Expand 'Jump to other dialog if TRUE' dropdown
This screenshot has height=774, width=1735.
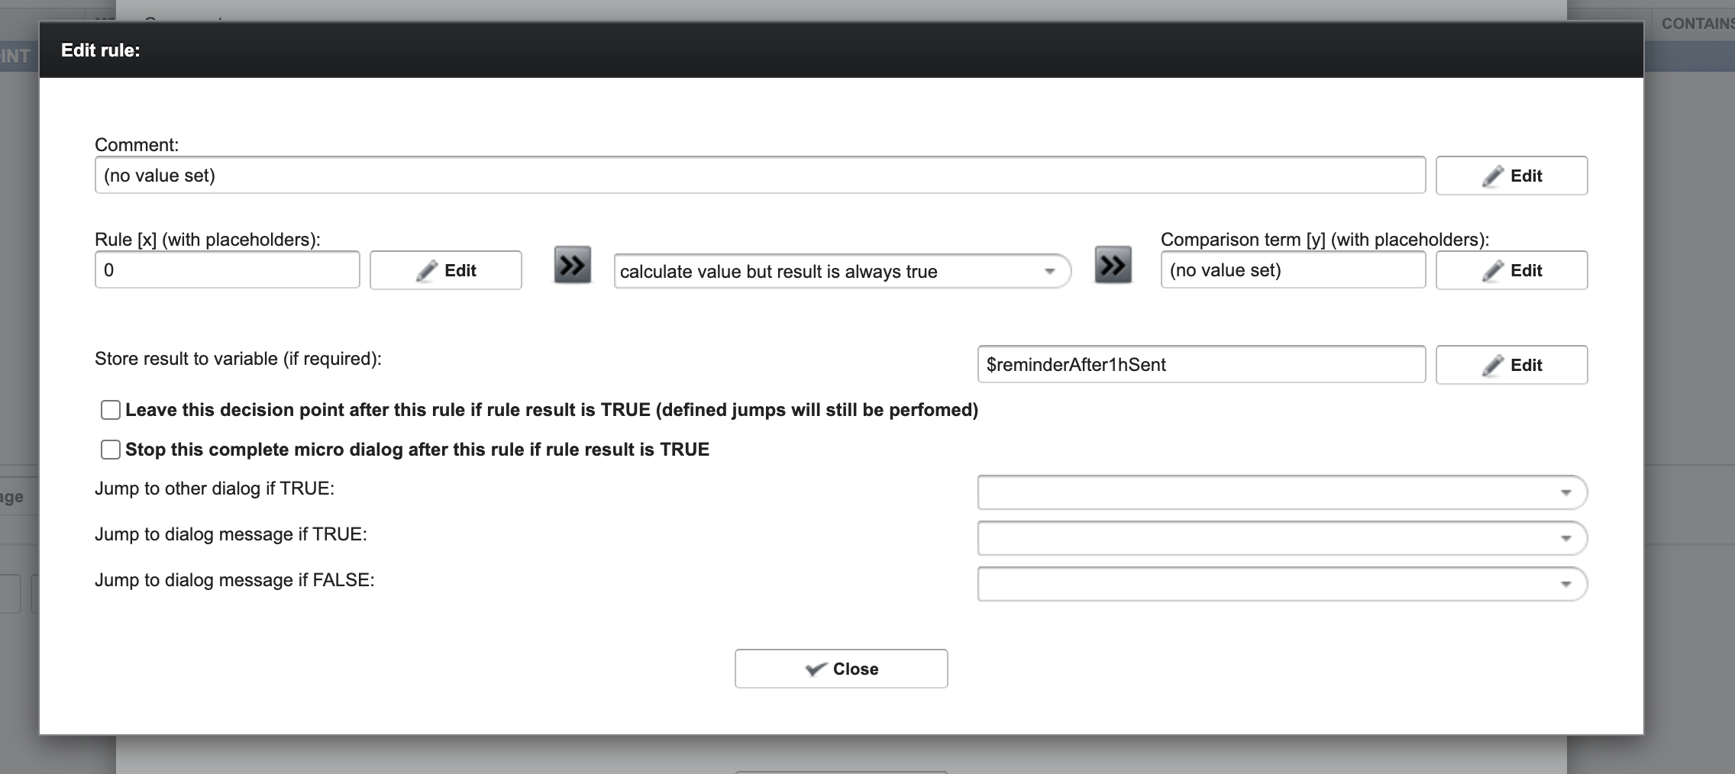click(1281, 492)
